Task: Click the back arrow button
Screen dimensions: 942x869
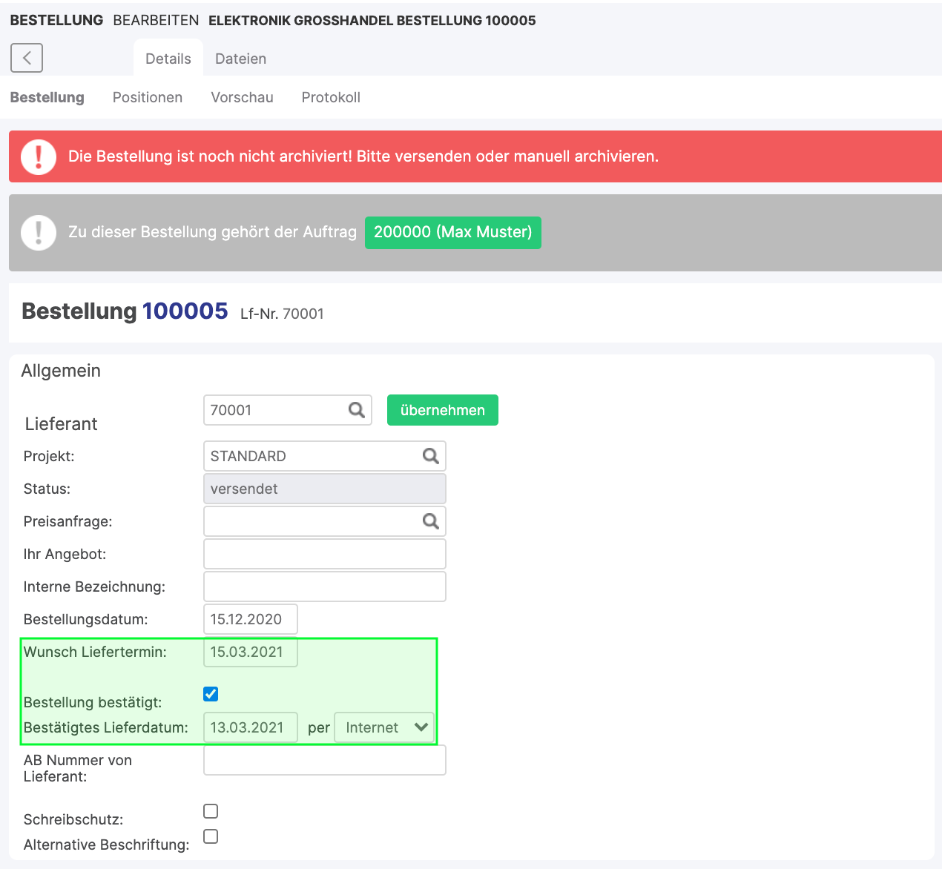Action: 27,58
